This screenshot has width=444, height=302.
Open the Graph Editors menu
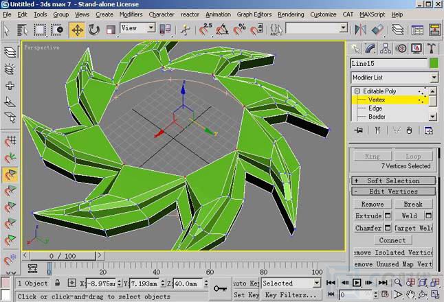tap(254, 14)
